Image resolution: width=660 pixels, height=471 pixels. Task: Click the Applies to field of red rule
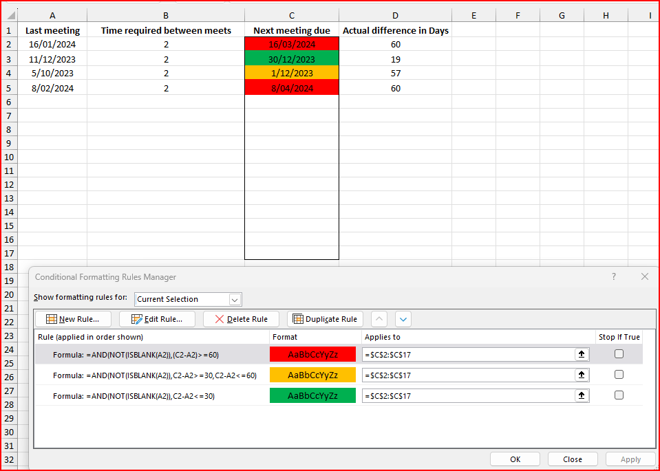click(469, 355)
